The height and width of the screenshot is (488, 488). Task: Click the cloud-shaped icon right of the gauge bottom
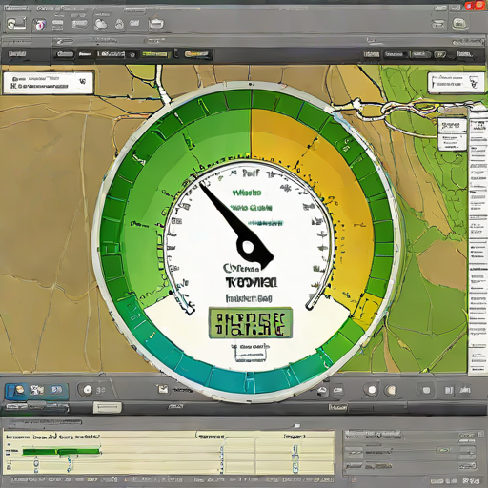pos(323,390)
